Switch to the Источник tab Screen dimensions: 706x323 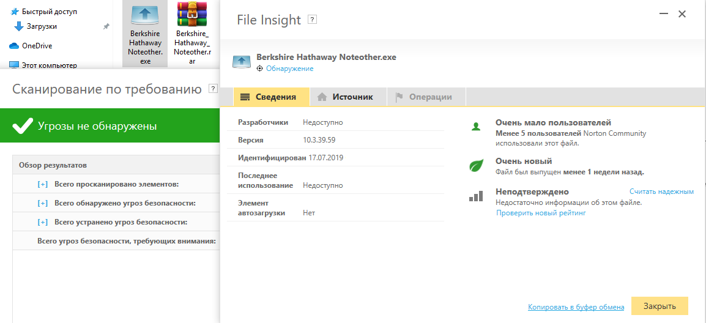coord(348,97)
